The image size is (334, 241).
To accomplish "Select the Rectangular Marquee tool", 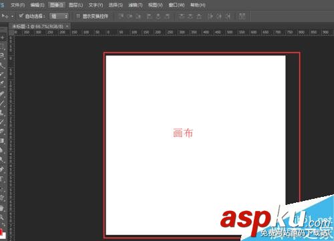I will point(2,47).
